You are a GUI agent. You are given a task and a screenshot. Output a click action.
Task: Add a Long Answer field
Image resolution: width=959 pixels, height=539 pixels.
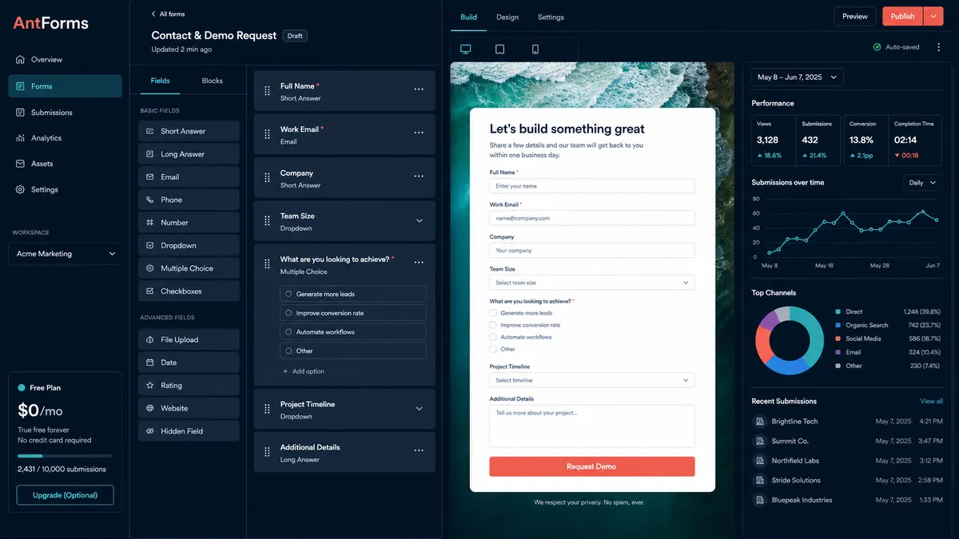pyautogui.click(x=189, y=154)
